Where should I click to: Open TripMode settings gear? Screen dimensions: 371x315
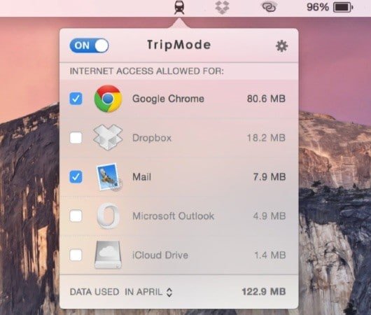(x=281, y=45)
